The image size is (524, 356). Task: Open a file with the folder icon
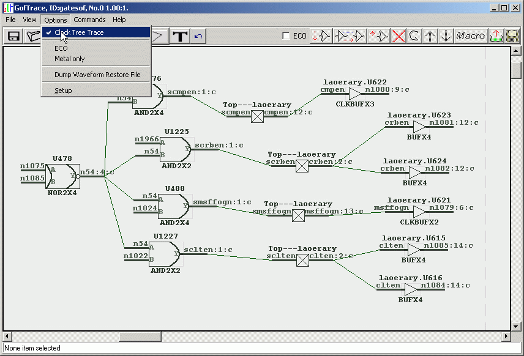coord(32,35)
